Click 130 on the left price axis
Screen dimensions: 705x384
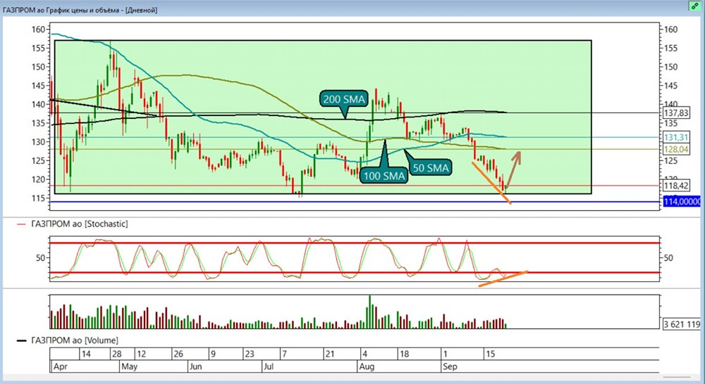(38, 142)
